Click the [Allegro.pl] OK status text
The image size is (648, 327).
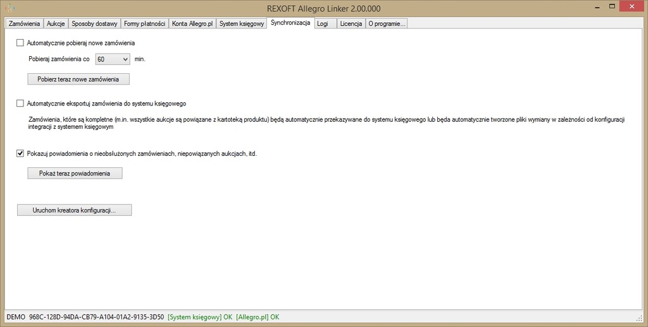(x=258, y=317)
